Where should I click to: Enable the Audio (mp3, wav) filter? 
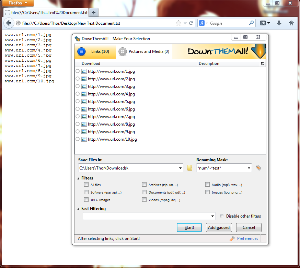[207, 185]
